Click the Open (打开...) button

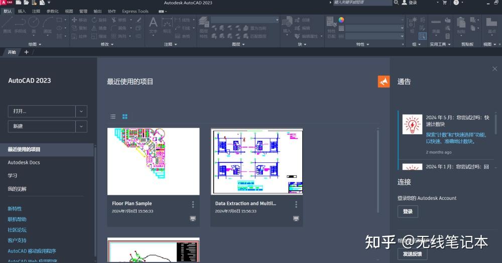pos(42,111)
